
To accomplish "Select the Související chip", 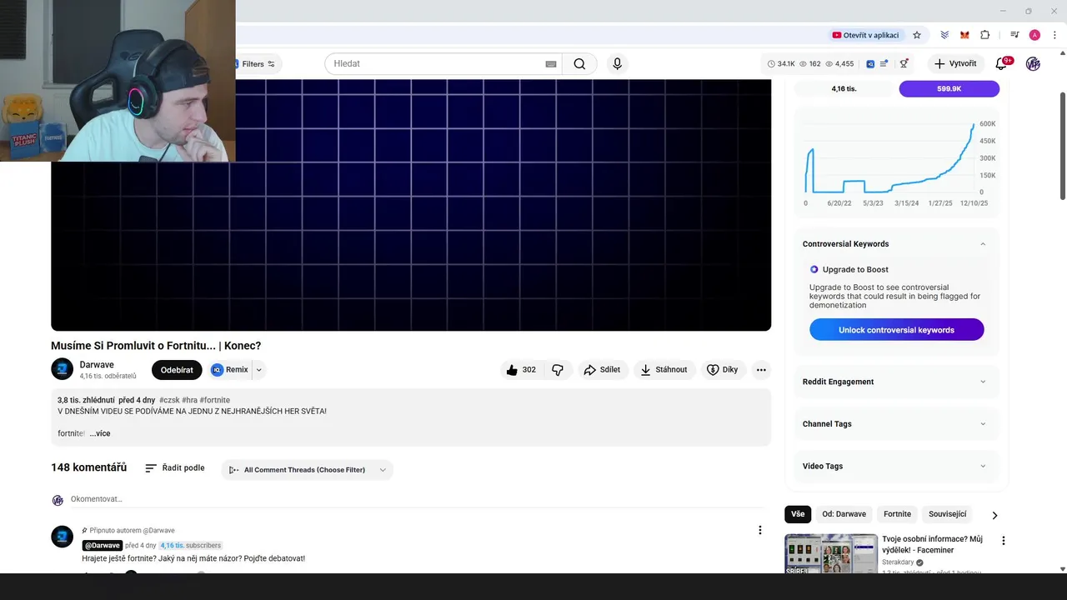I will 947,514.
